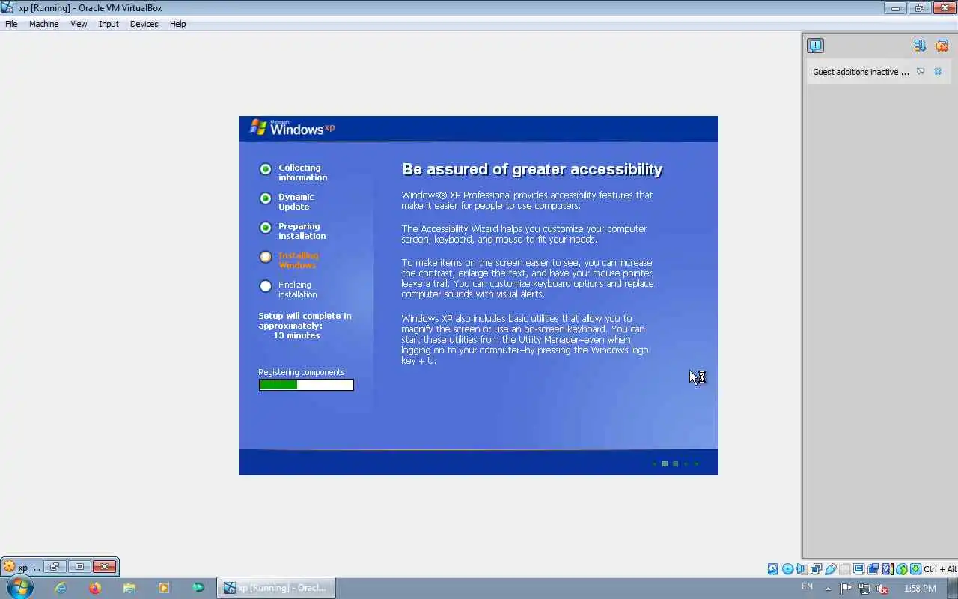958x599 pixels.
Task: Click the Installing Windows step bullet
Action: [266, 257]
